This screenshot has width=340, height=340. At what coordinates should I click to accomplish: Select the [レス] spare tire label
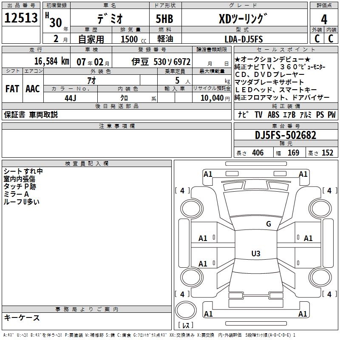coord(186,325)
